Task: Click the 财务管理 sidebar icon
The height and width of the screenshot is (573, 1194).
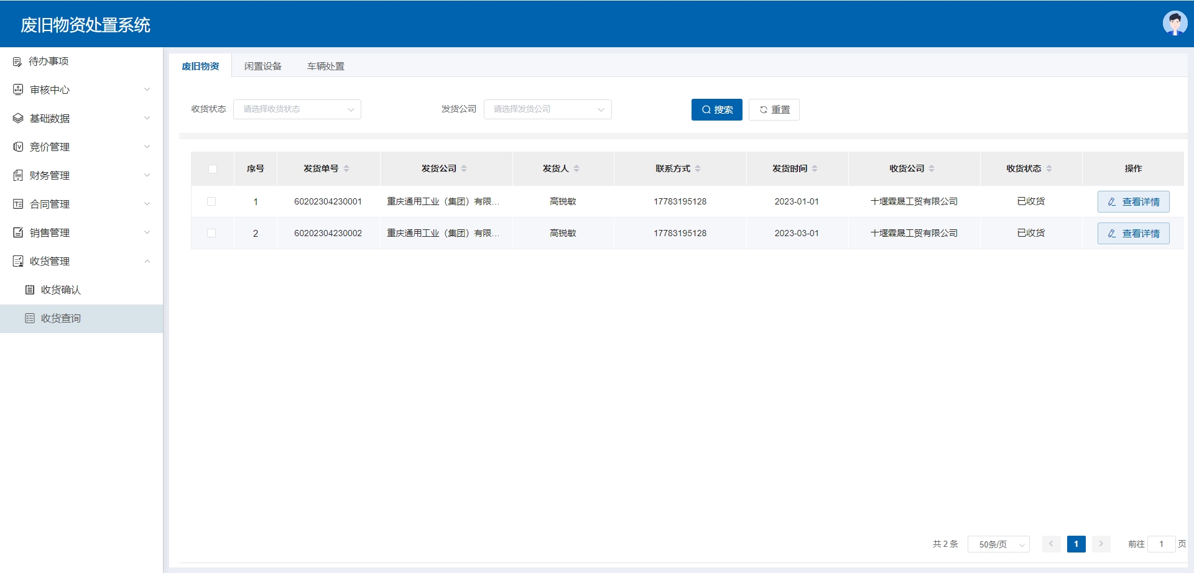Action: pos(18,176)
